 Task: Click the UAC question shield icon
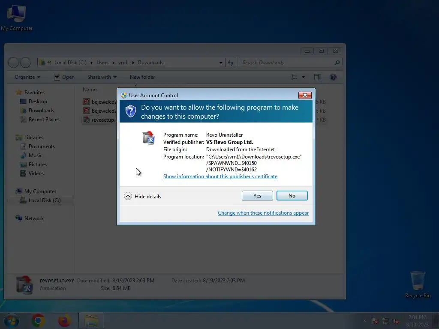pyautogui.click(x=130, y=111)
